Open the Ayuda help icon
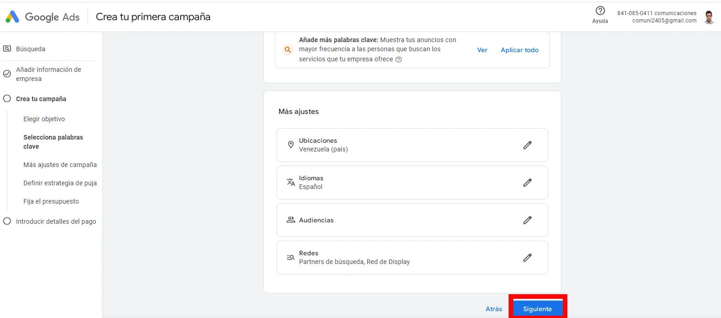This screenshot has height=318, width=721. point(600,11)
